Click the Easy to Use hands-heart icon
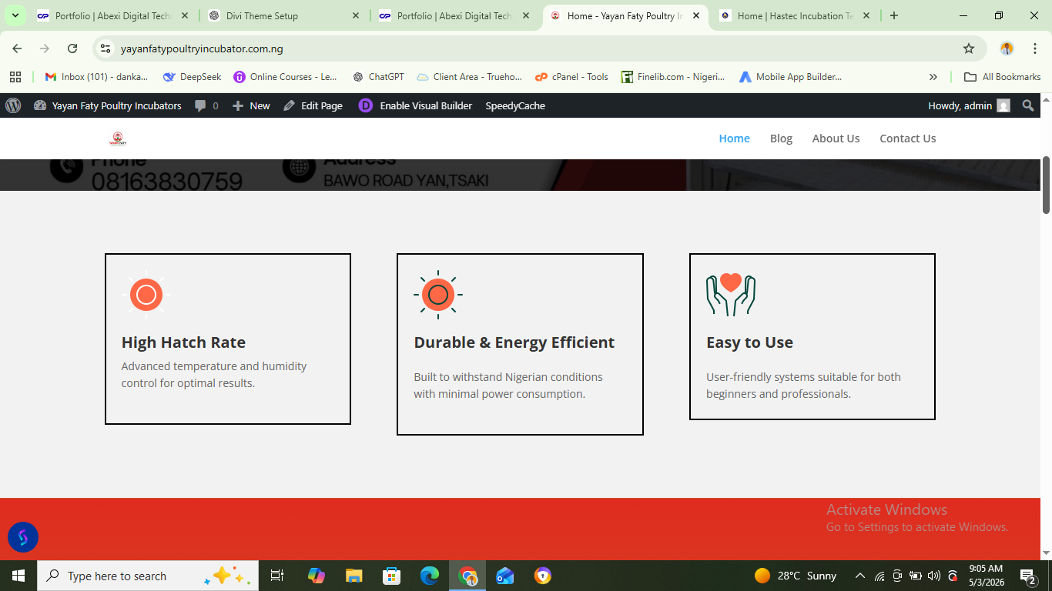The height and width of the screenshot is (591, 1052). pyautogui.click(x=731, y=294)
